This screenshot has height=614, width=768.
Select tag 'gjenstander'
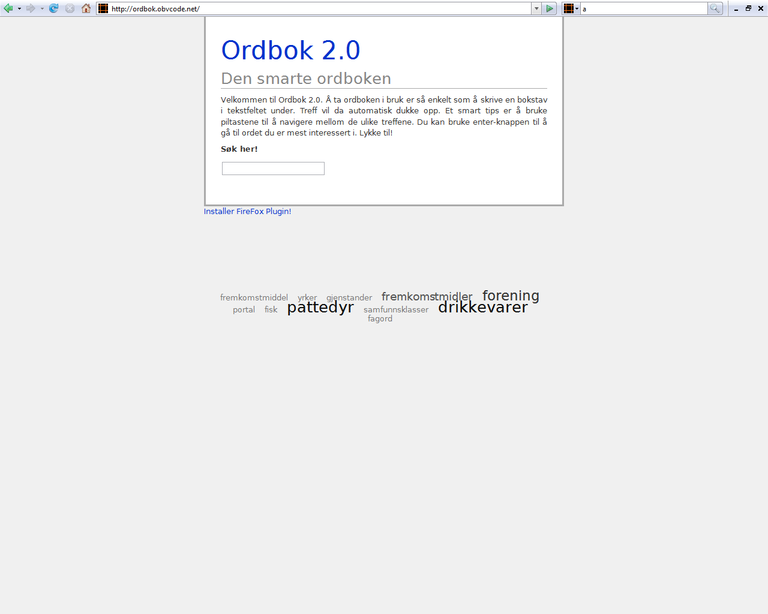349,297
